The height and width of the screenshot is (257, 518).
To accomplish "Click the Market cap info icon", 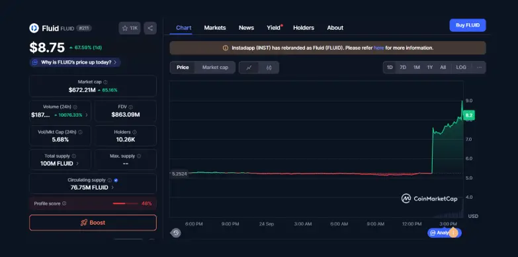I will tap(105, 82).
